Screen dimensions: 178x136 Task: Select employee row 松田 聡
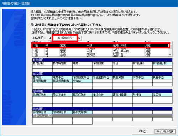tap(100, 54)
